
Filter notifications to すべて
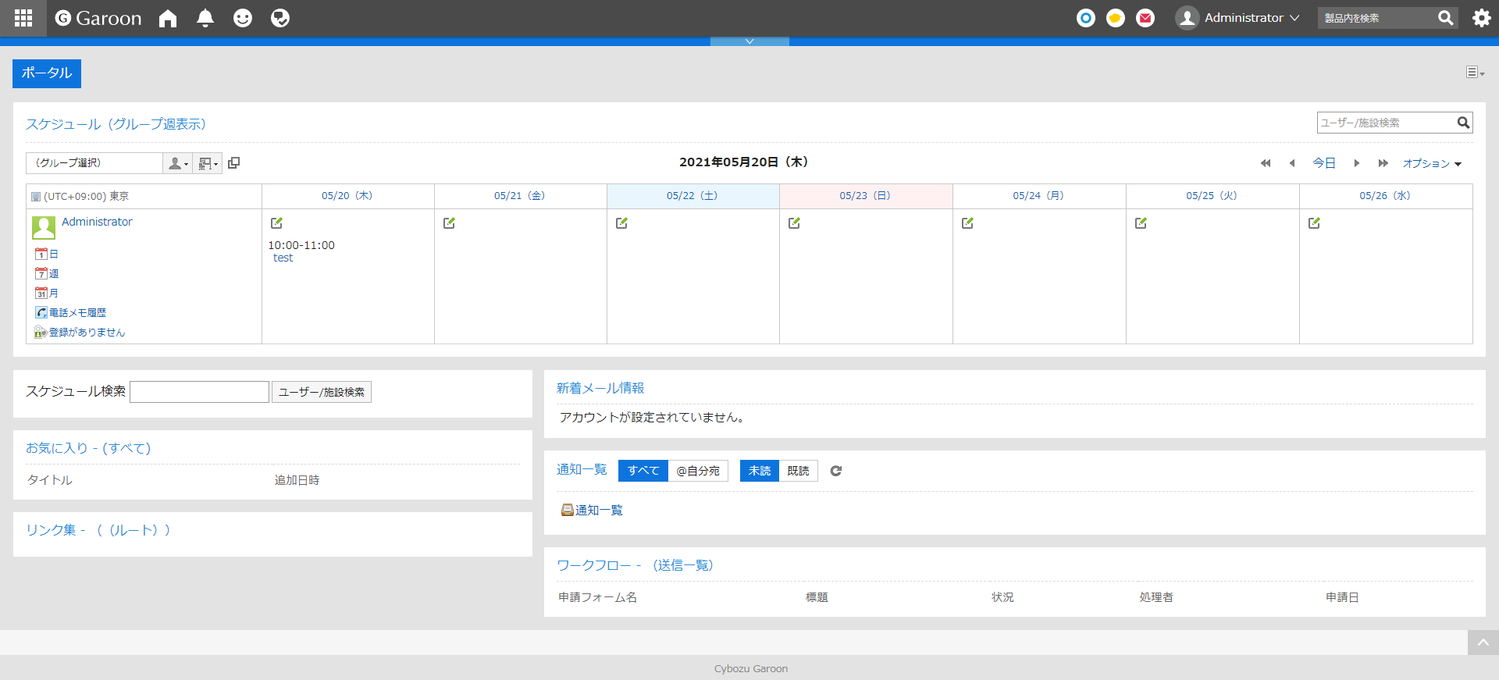[643, 471]
